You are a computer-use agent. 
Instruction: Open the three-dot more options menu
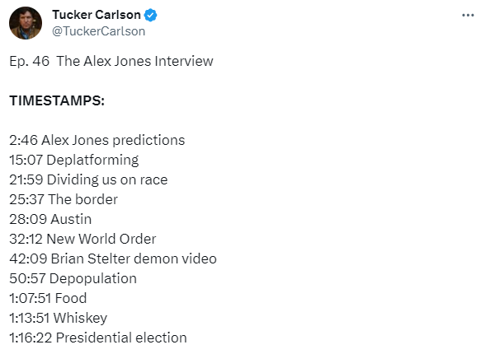coord(468,15)
